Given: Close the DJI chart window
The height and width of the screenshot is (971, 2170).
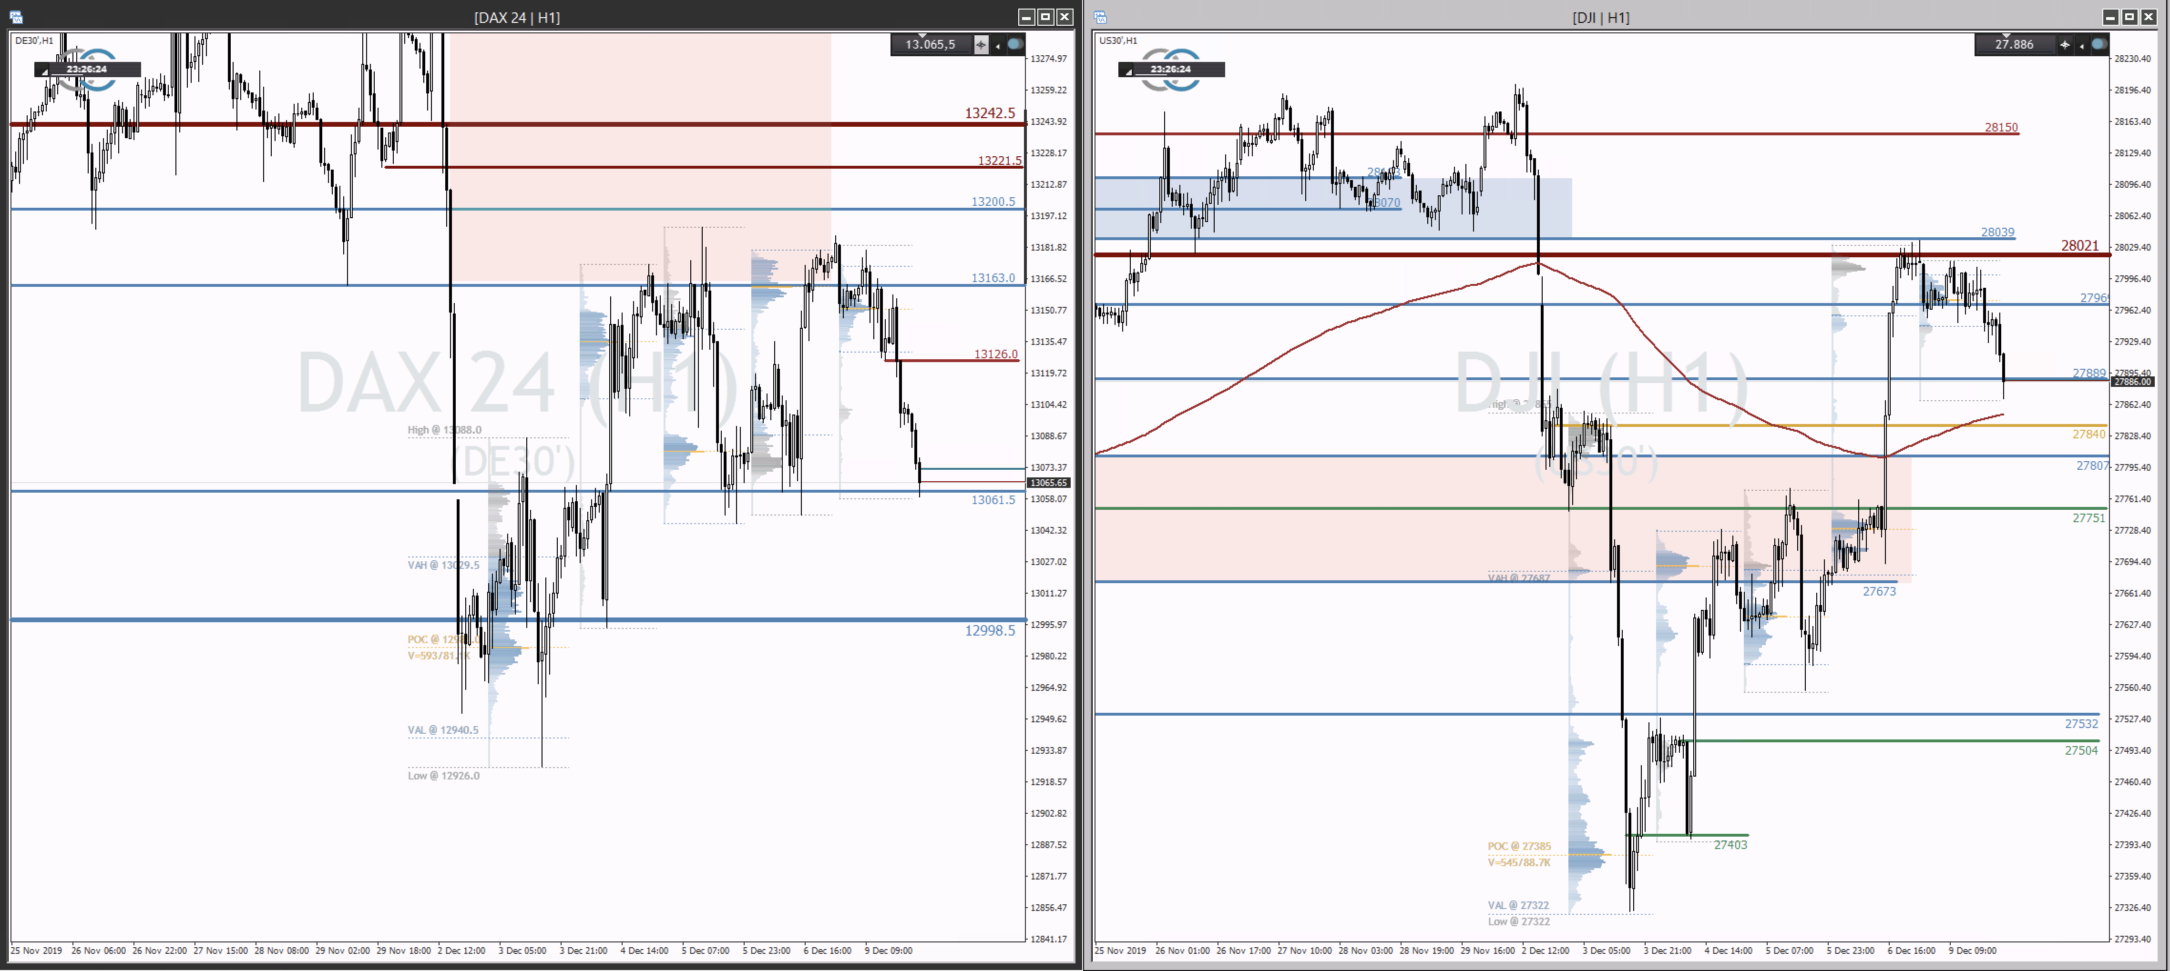Looking at the screenshot, I should coord(2149,17).
